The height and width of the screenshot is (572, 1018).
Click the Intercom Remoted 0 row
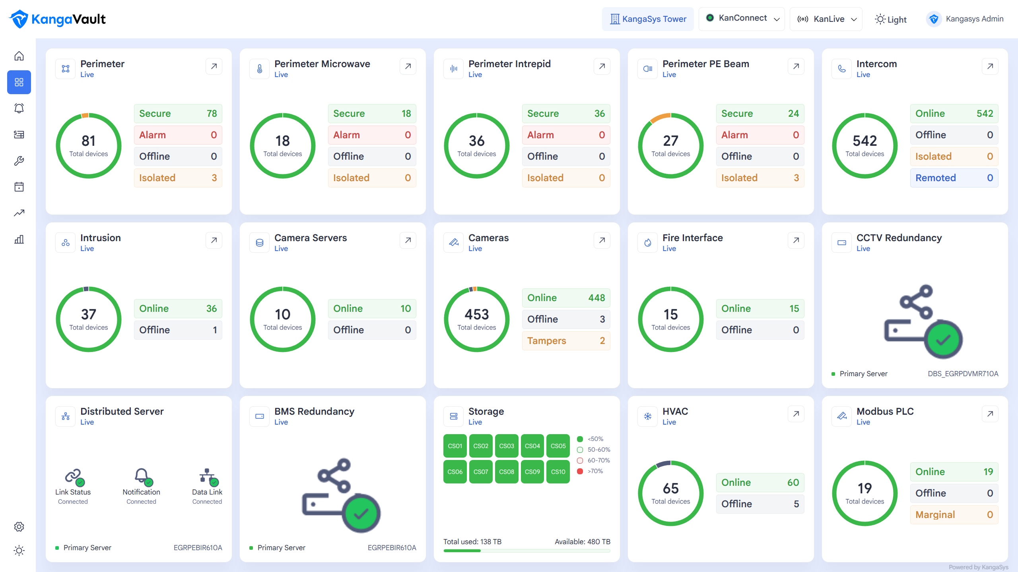tap(954, 178)
